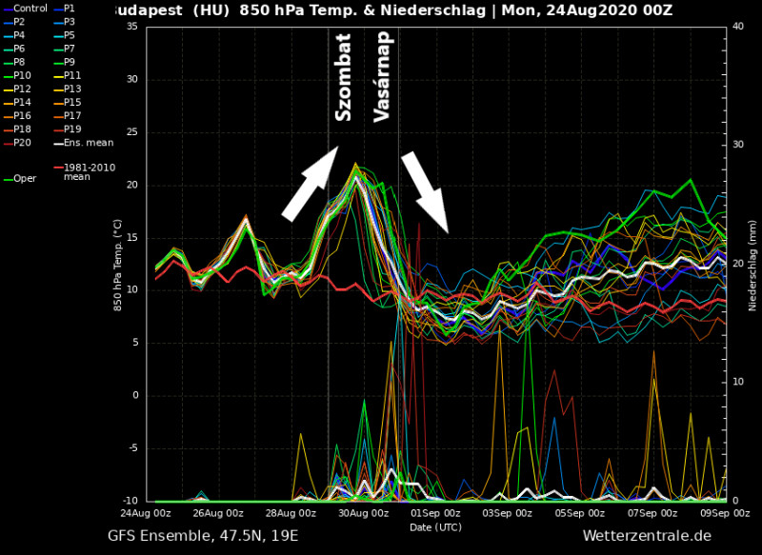Image resolution: width=762 pixels, height=555 pixels.
Task: Click the 05Sep 00z date tick label
Action: [x=580, y=513]
